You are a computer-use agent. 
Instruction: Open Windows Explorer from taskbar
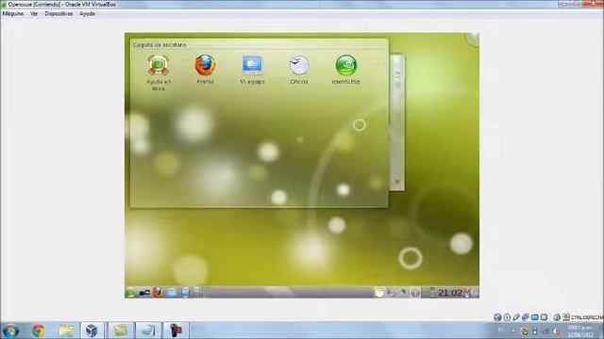pos(66,331)
